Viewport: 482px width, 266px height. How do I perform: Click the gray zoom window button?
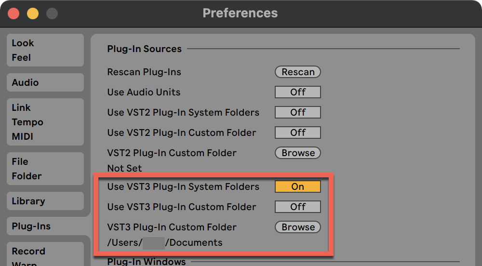pyautogui.click(x=52, y=13)
